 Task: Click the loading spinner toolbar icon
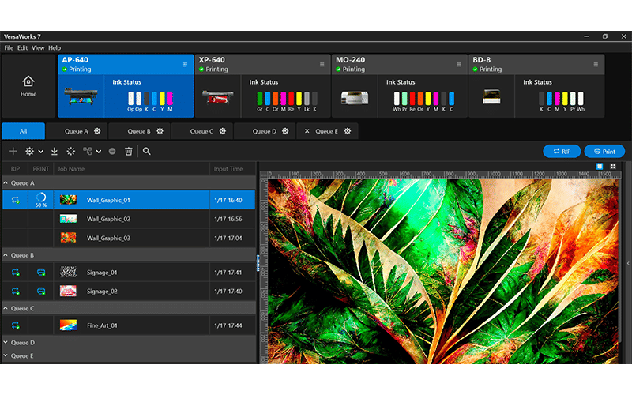71,151
